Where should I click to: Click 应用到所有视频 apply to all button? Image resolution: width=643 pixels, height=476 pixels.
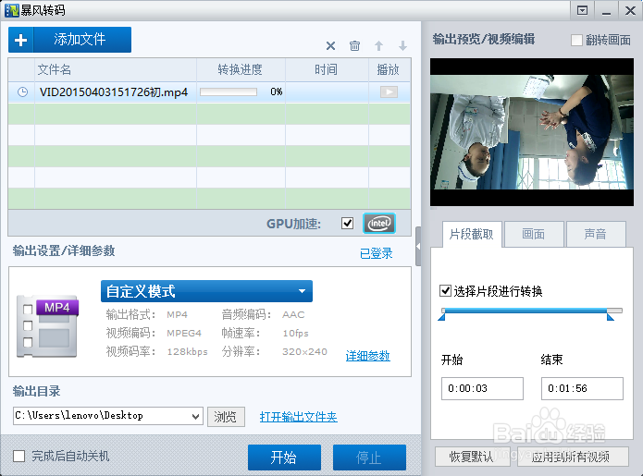pos(573,457)
